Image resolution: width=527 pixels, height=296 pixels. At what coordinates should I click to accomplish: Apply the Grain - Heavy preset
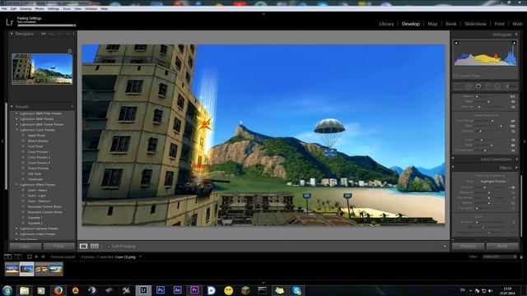[x=37, y=190]
